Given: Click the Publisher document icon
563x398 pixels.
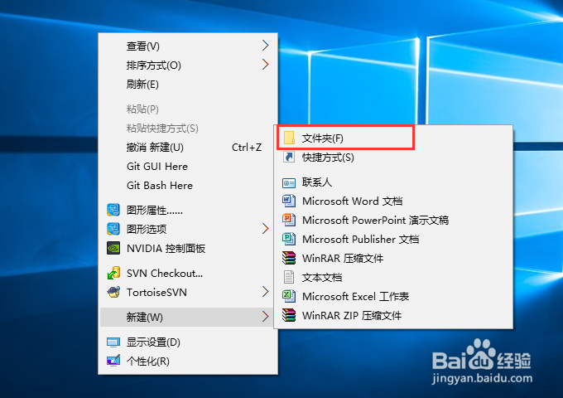Looking at the screenshot, I should (289, 239).
